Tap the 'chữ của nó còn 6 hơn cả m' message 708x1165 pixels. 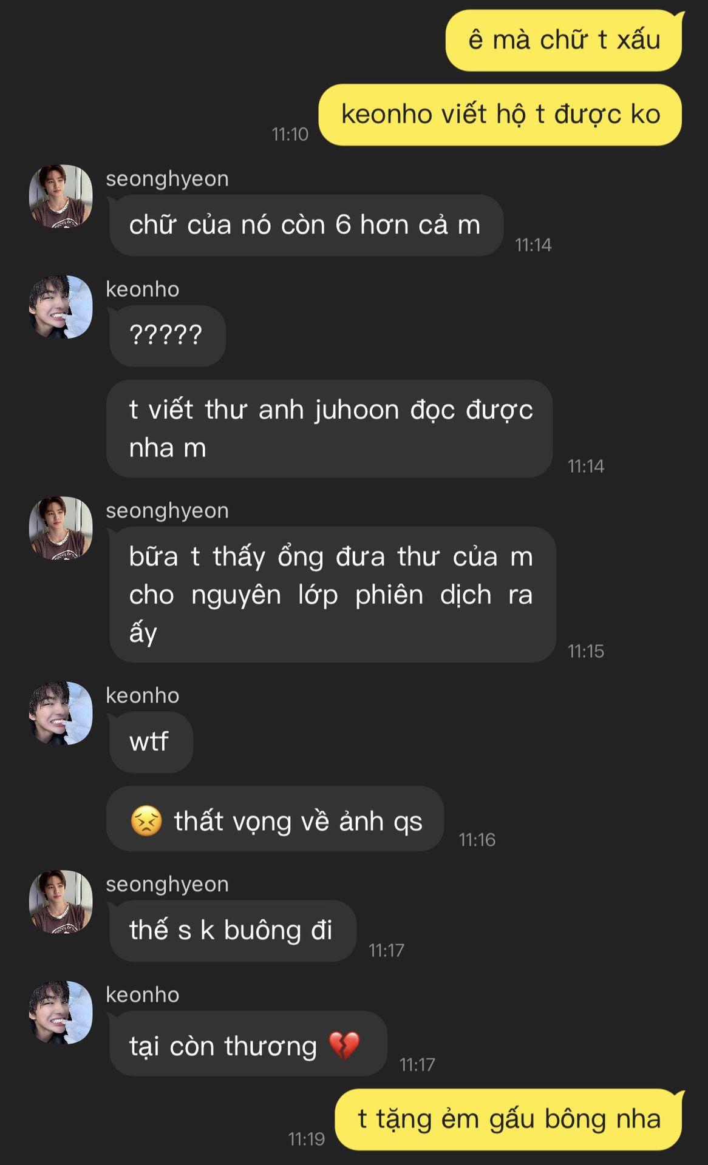coord(306,225)
